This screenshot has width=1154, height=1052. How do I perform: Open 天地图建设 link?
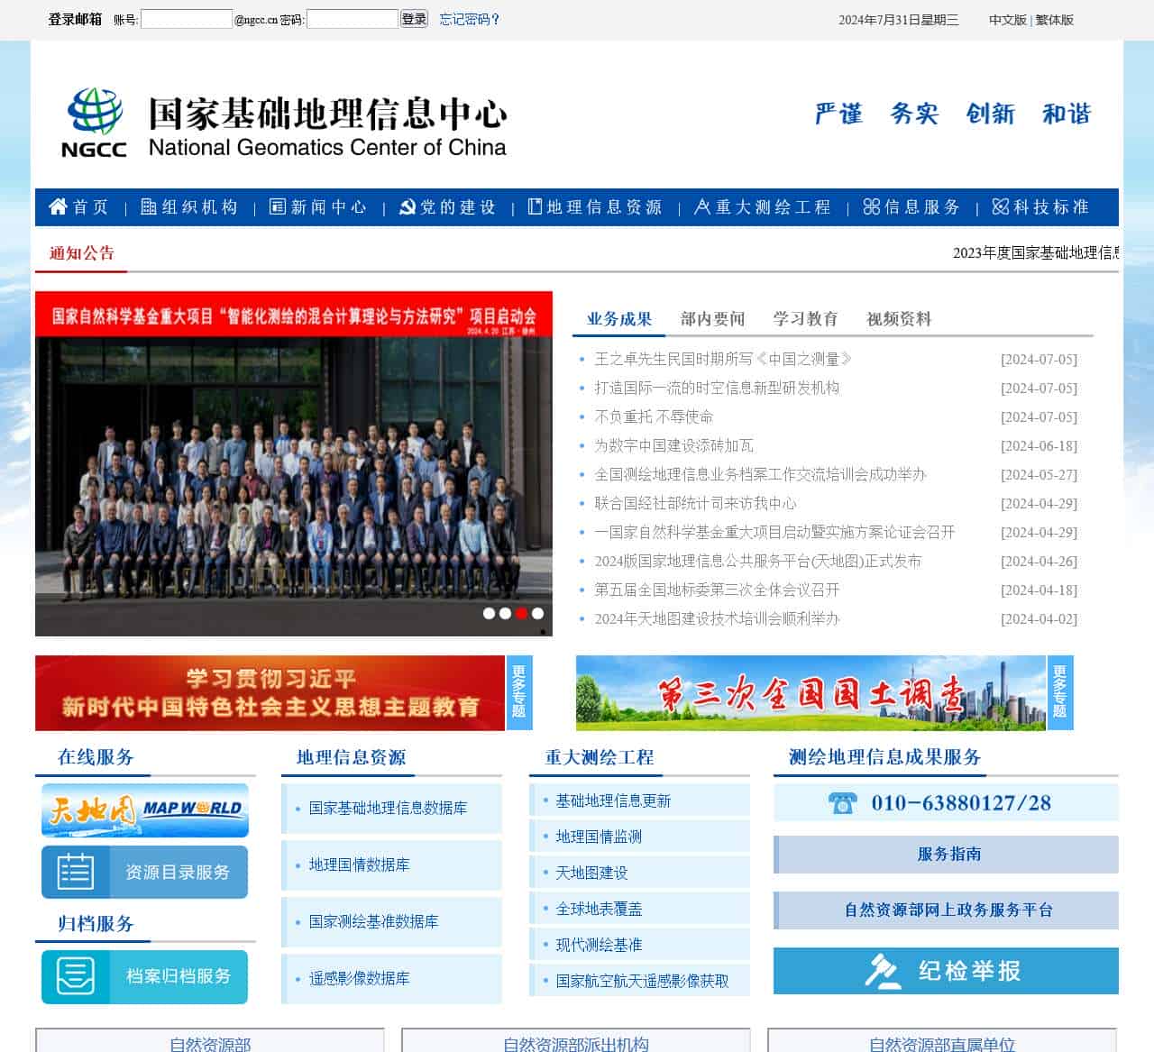click(591, 873)
